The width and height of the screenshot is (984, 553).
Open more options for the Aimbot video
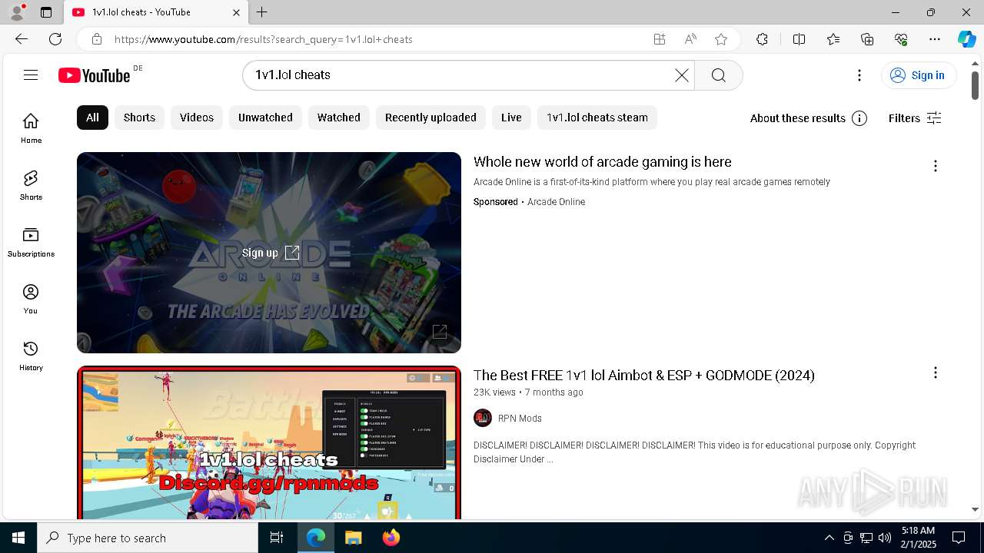(x=935, y=373)
